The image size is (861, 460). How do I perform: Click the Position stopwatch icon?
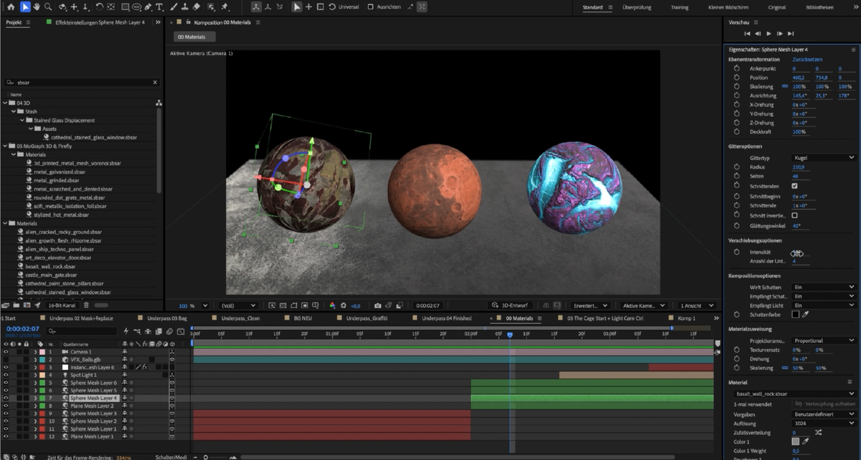(x=737, y=78)
